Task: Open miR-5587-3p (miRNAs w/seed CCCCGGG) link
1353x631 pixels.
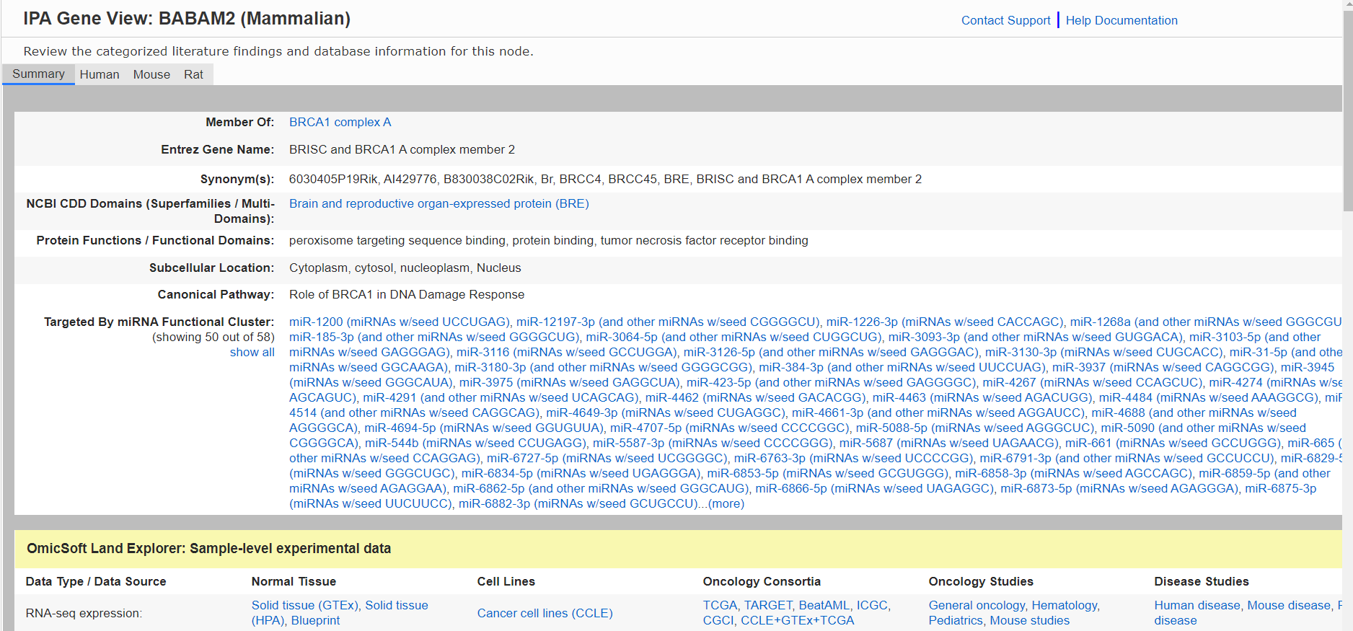Action: coord(712,443)
